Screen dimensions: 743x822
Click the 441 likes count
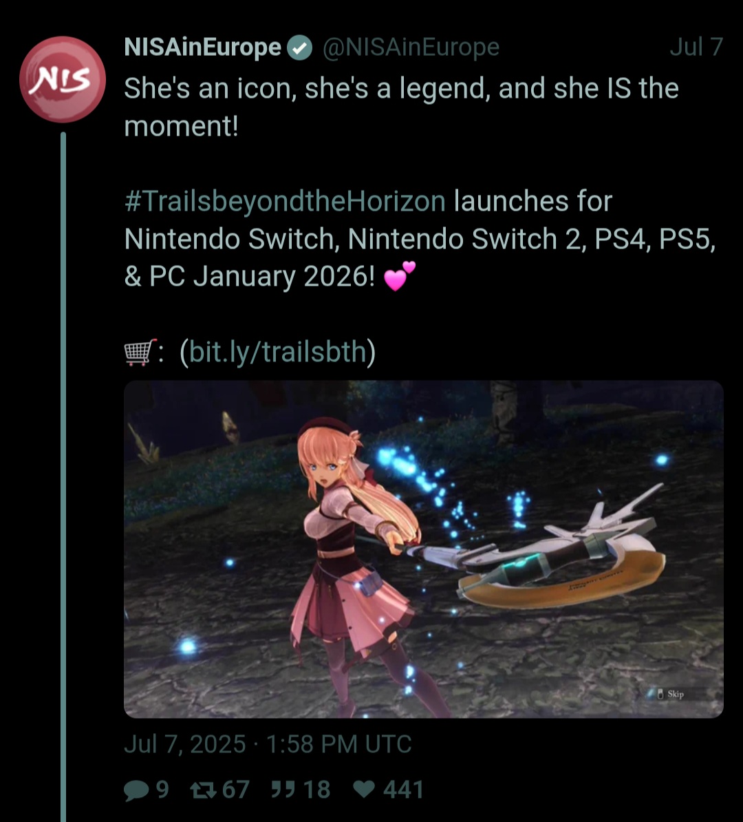point(403,790)
